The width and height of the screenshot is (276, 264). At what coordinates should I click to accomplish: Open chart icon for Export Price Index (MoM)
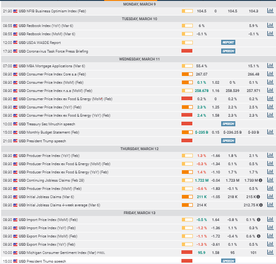click(270, 236)
